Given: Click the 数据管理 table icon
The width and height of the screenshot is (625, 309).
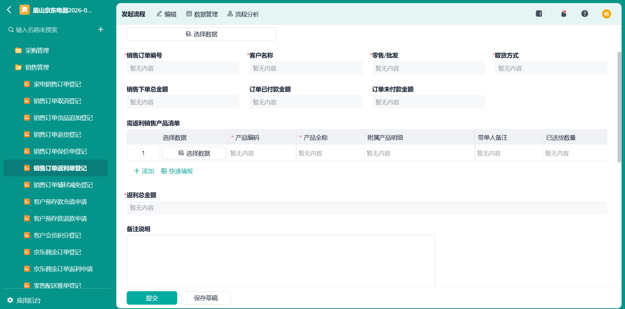Looking at the screenshot, I should [189, 14].
